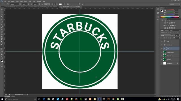Toggle Quick Mask mode icon

pyautogui.click(x=2, y=64)
